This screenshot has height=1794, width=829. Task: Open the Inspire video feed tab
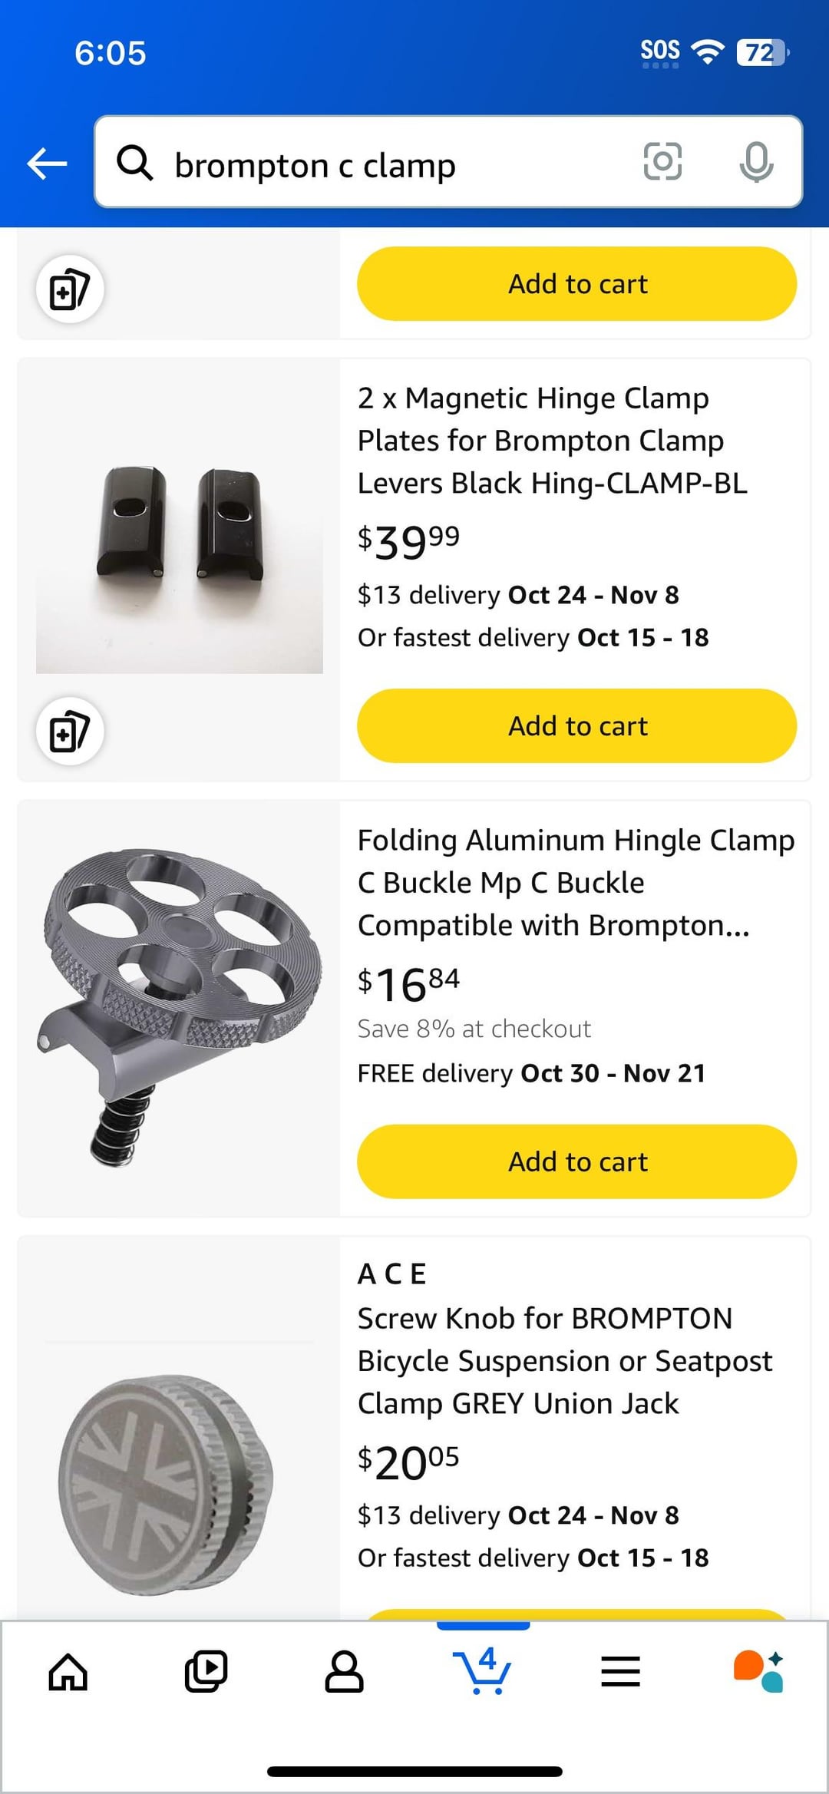(x=206, y=1671)
